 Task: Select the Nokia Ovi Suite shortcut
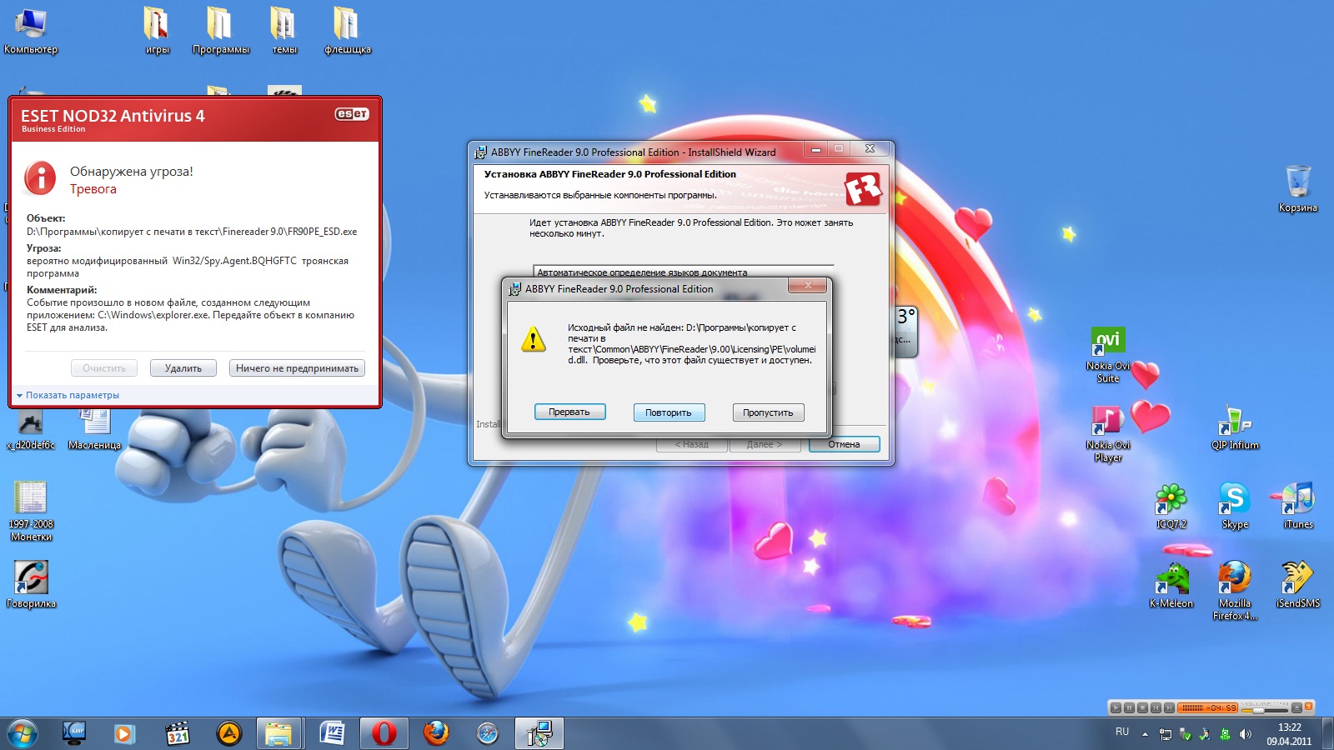(x=1108, y=355)
